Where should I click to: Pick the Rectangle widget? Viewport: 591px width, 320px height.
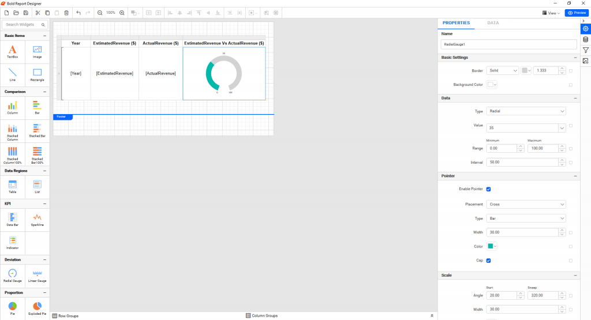37,74
